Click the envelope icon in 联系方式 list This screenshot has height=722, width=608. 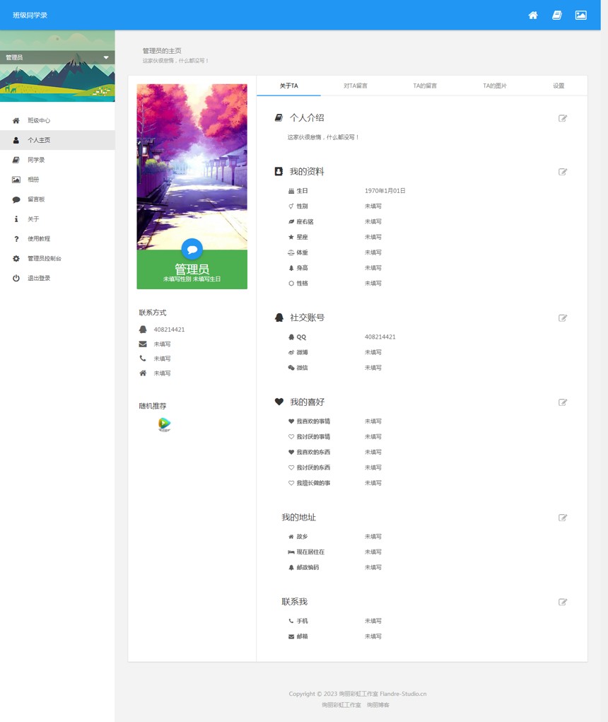pyautogui.click(x=143, y=344)
